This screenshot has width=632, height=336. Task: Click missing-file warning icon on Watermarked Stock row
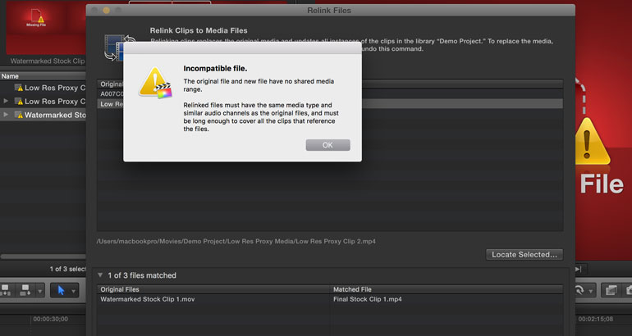19,115
